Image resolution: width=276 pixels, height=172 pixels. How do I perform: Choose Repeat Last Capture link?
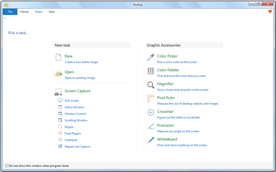77,146
